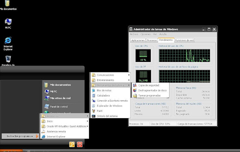Open the Mi PC desktop icon
The height and width of the screenshot is (152, 240).
(x=8, y=23)
